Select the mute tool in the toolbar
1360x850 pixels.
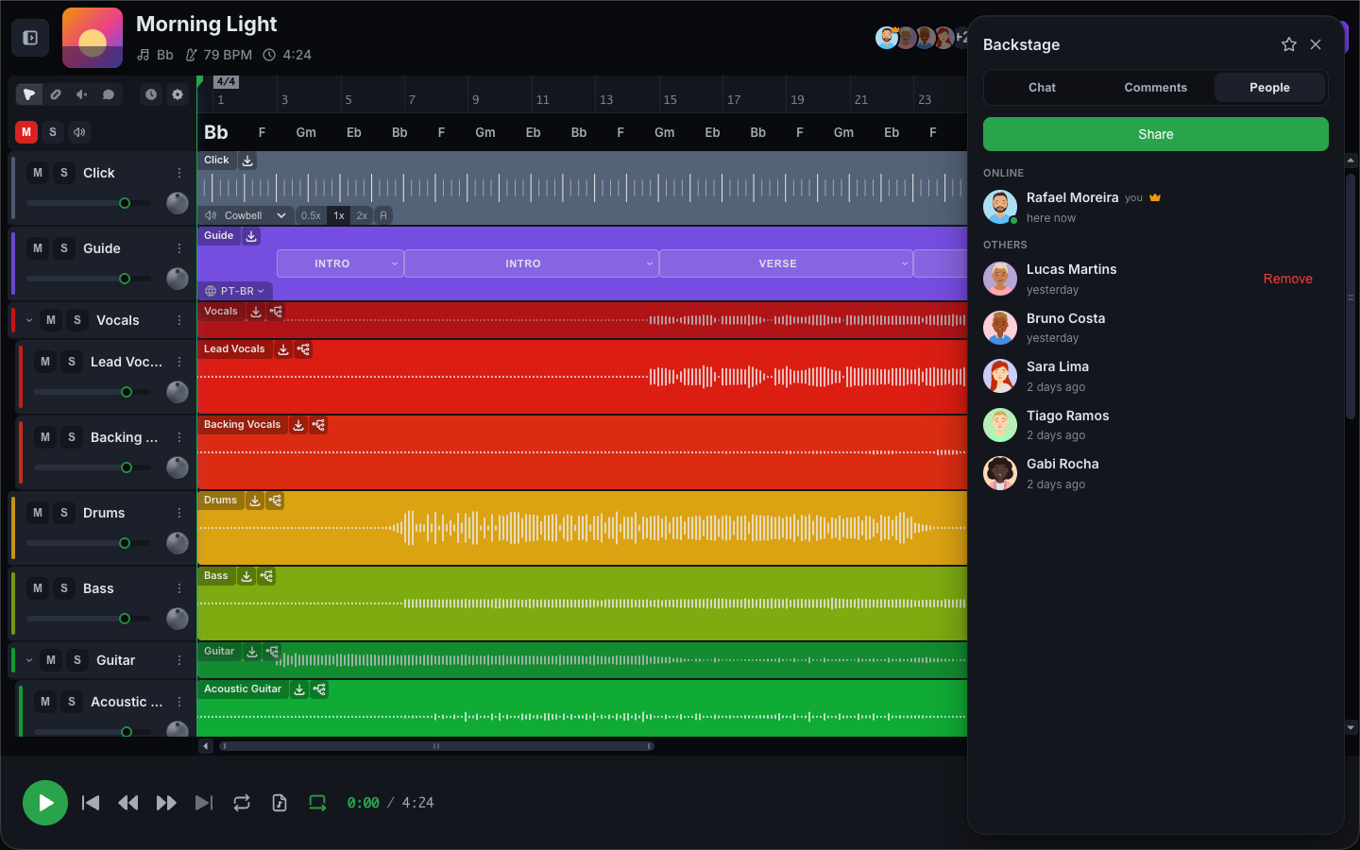click(x=82, y=94)
